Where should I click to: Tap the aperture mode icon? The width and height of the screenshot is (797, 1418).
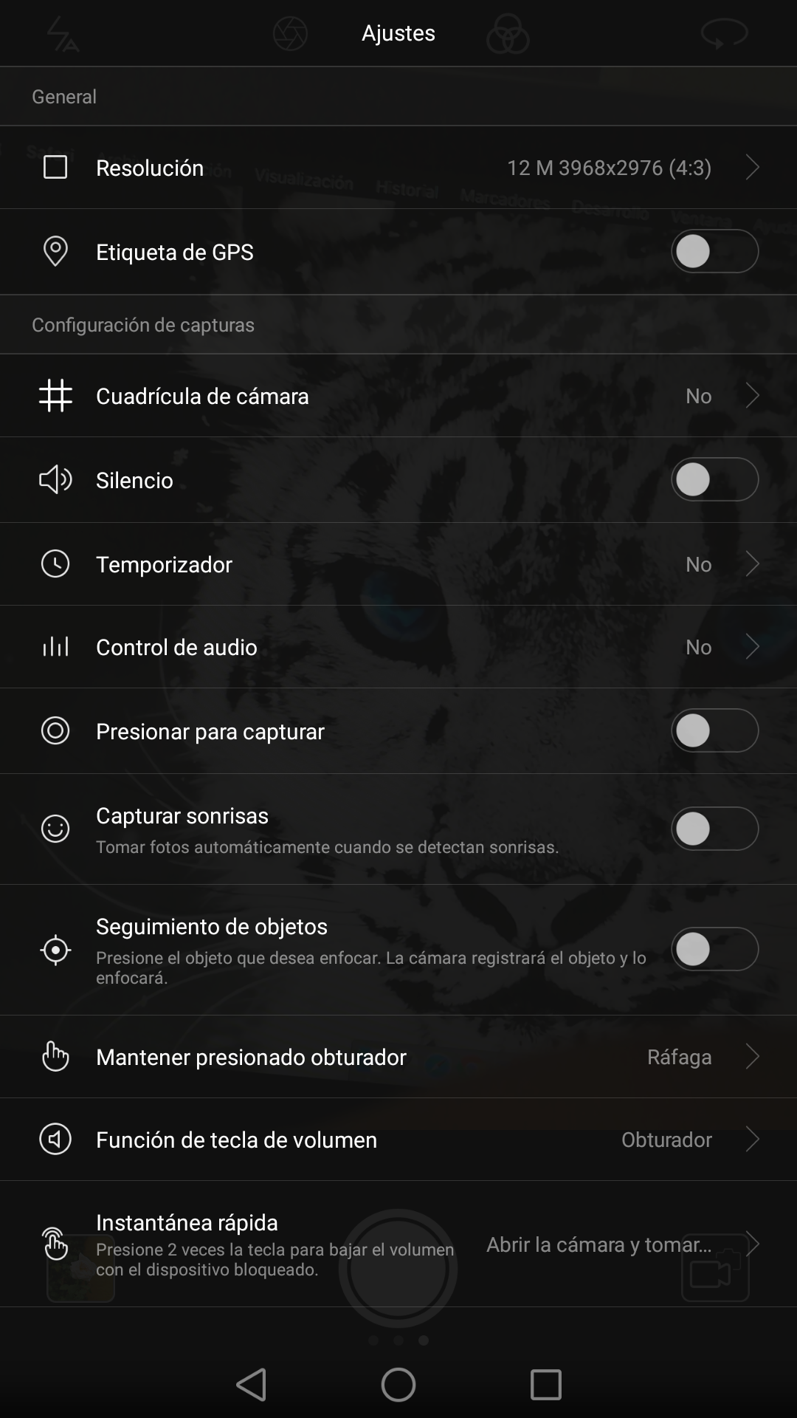[290, 34]
